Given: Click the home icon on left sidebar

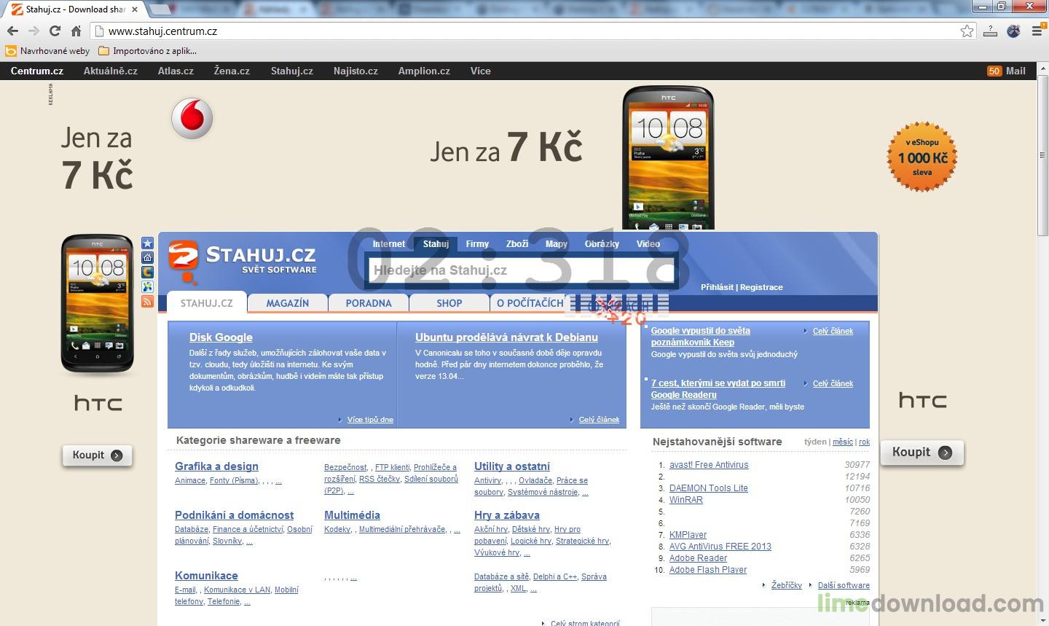Looking at the screenshot, I should (x=147, y=258).
